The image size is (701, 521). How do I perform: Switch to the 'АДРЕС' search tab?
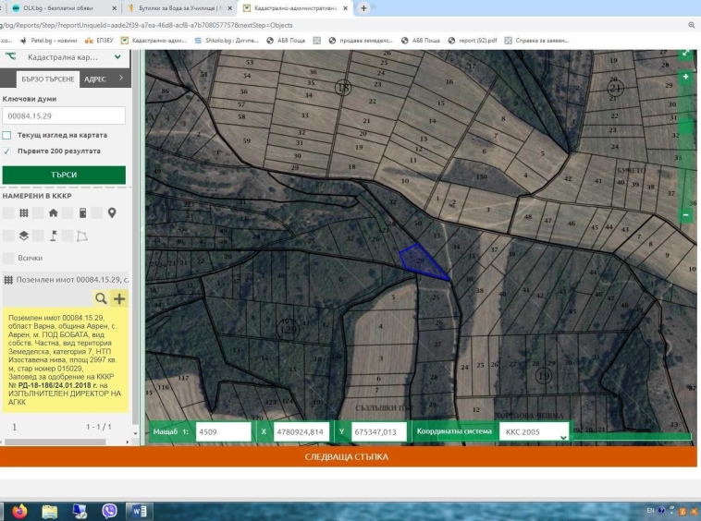click(x=94, y=79)
